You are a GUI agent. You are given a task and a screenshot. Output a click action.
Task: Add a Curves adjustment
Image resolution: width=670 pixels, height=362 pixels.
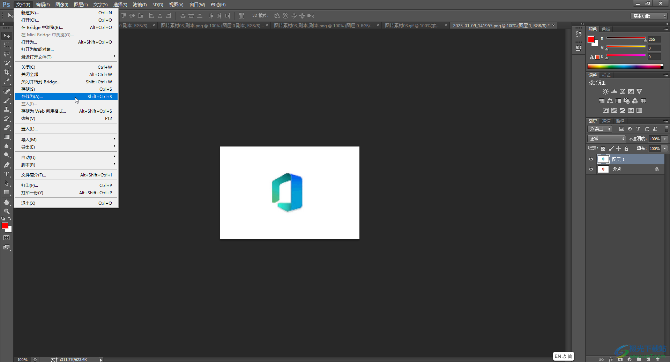click(x=623, y=92)
